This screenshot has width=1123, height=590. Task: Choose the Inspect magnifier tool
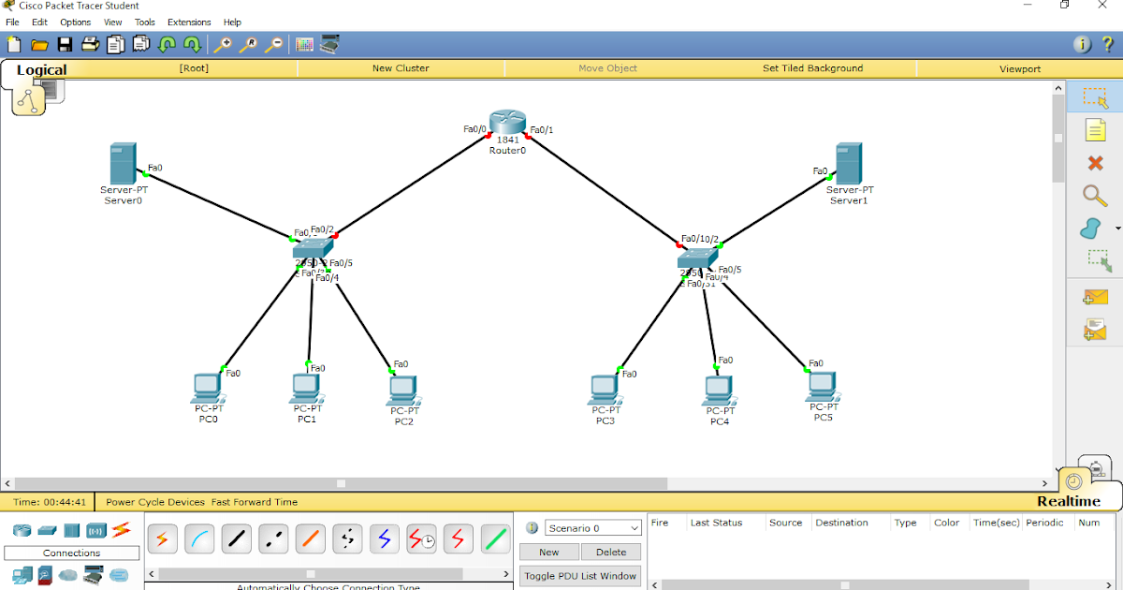coord(1095,195)
